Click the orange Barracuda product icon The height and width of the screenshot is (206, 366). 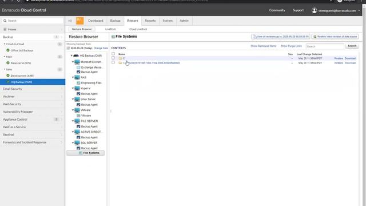pos(80,21)
